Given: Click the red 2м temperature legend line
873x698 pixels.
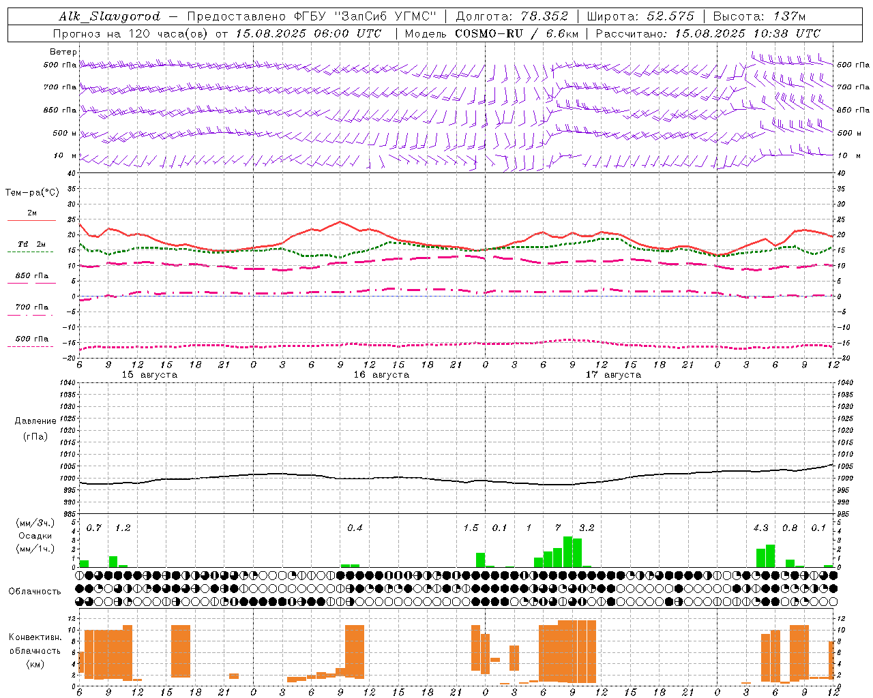Looking at the screenshot, I should pos(31,221).
